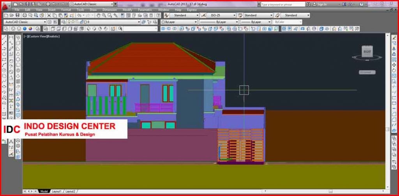Select the Erase tool in Modify toolbar
Image resolution: width=399 pixels, height=196 pixels.
pos(394,38)
